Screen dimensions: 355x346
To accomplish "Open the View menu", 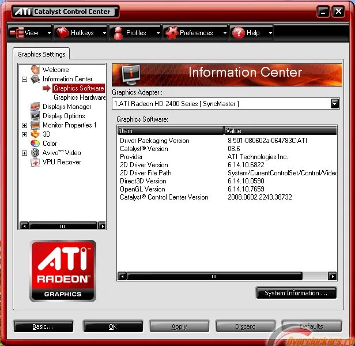I will tap(30, 33).
